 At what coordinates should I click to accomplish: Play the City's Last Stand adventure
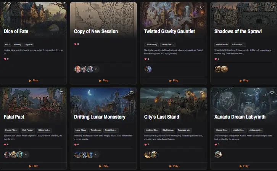(x=174, y=166)
